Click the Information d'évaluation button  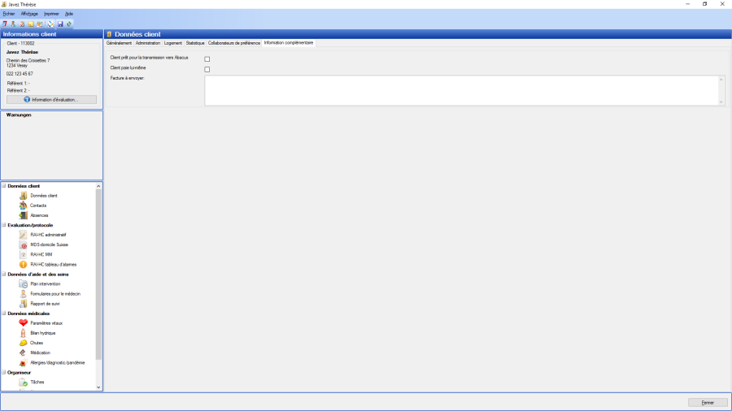[x=51, y=100]
